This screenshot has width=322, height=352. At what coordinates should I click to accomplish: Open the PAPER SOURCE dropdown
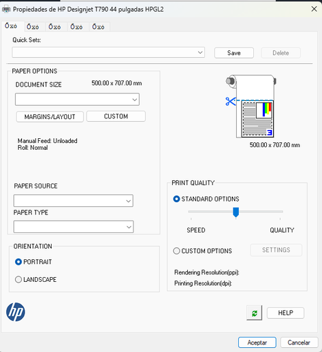coord(74,201)
